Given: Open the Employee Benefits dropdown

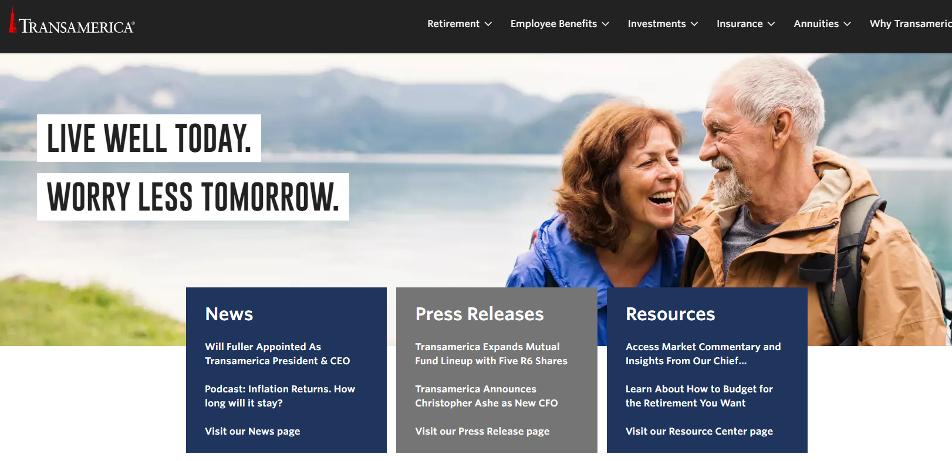Looking at the screenshot, I should [560, 23].
